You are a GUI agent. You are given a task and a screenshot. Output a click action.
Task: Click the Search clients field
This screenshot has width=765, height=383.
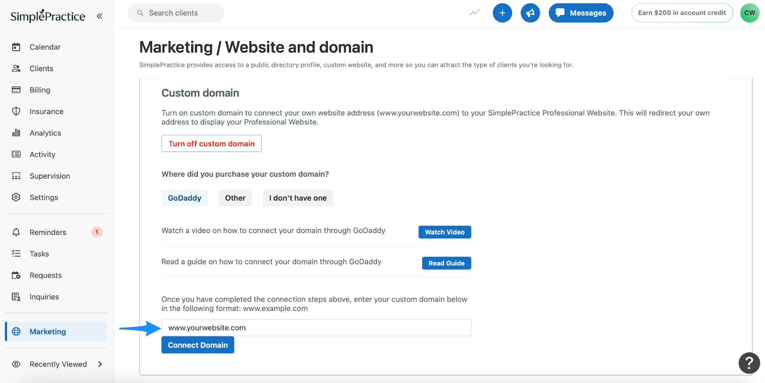click(176, 13)
